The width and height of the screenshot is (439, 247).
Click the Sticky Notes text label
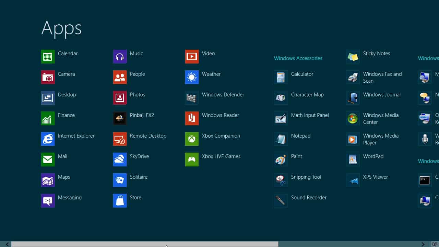(x=377, y=54)
